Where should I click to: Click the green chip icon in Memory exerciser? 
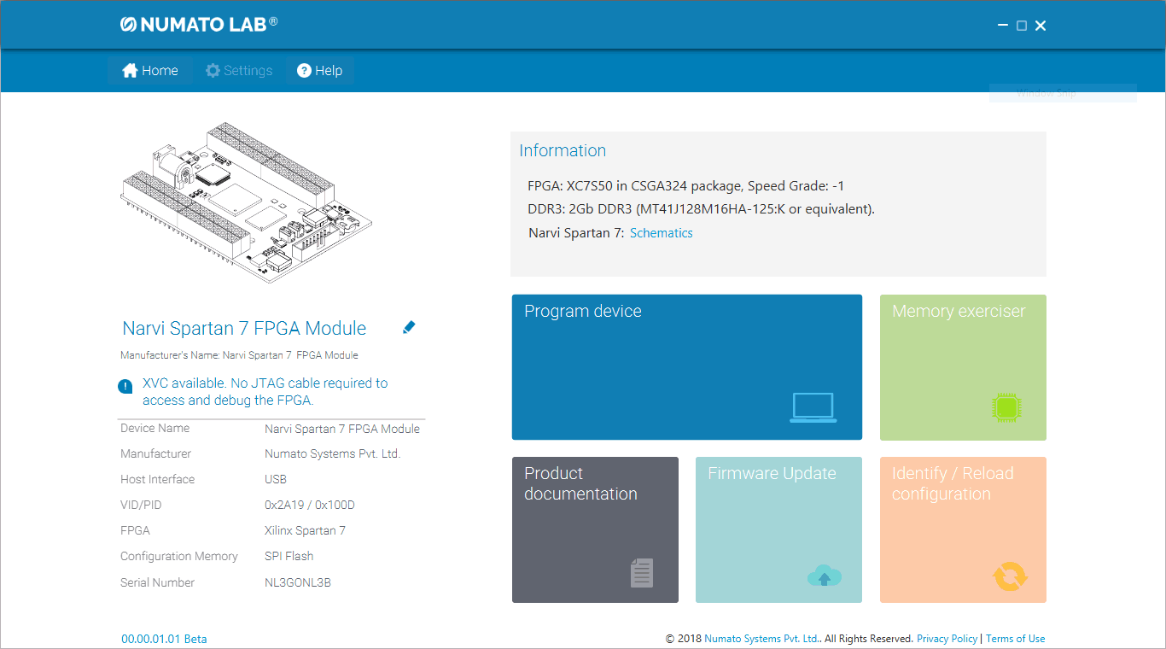coord(1007,407)
